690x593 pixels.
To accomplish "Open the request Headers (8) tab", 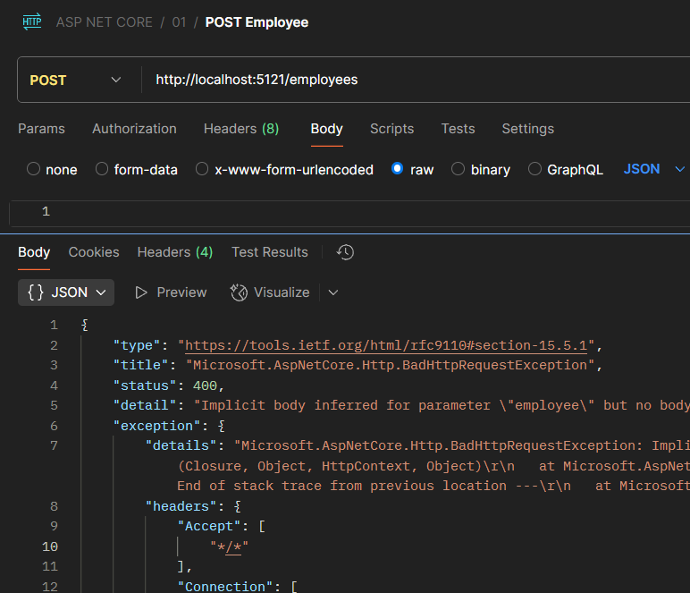I will point(241,129).
